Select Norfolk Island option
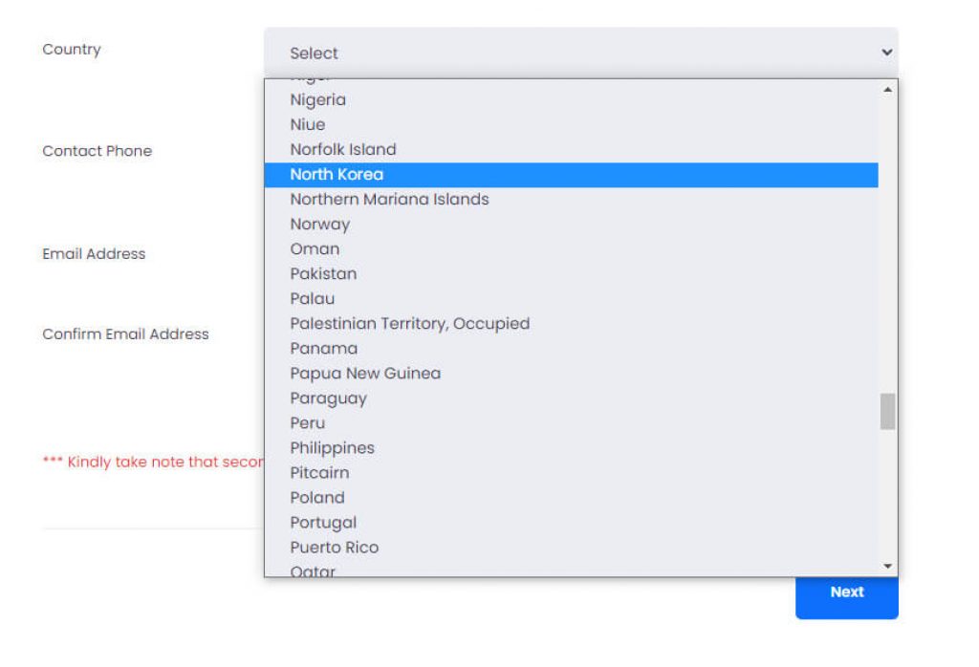This screenshot has width=979, height=667. pos(343,149)
